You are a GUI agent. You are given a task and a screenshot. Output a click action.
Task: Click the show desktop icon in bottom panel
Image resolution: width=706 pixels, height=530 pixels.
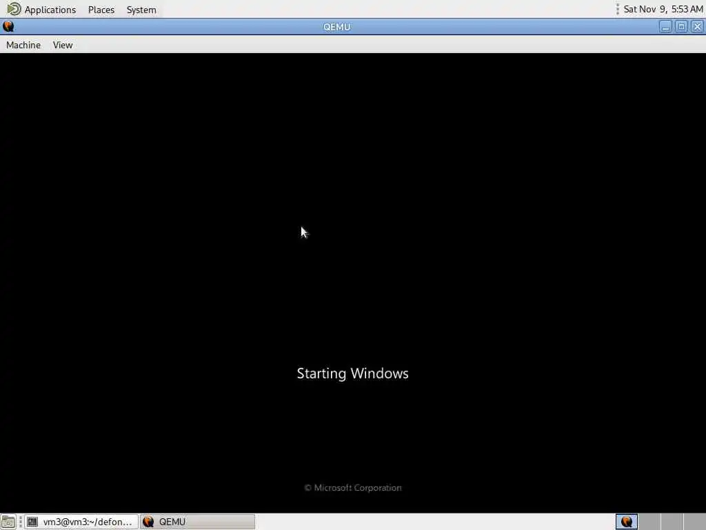coord(8,522)
